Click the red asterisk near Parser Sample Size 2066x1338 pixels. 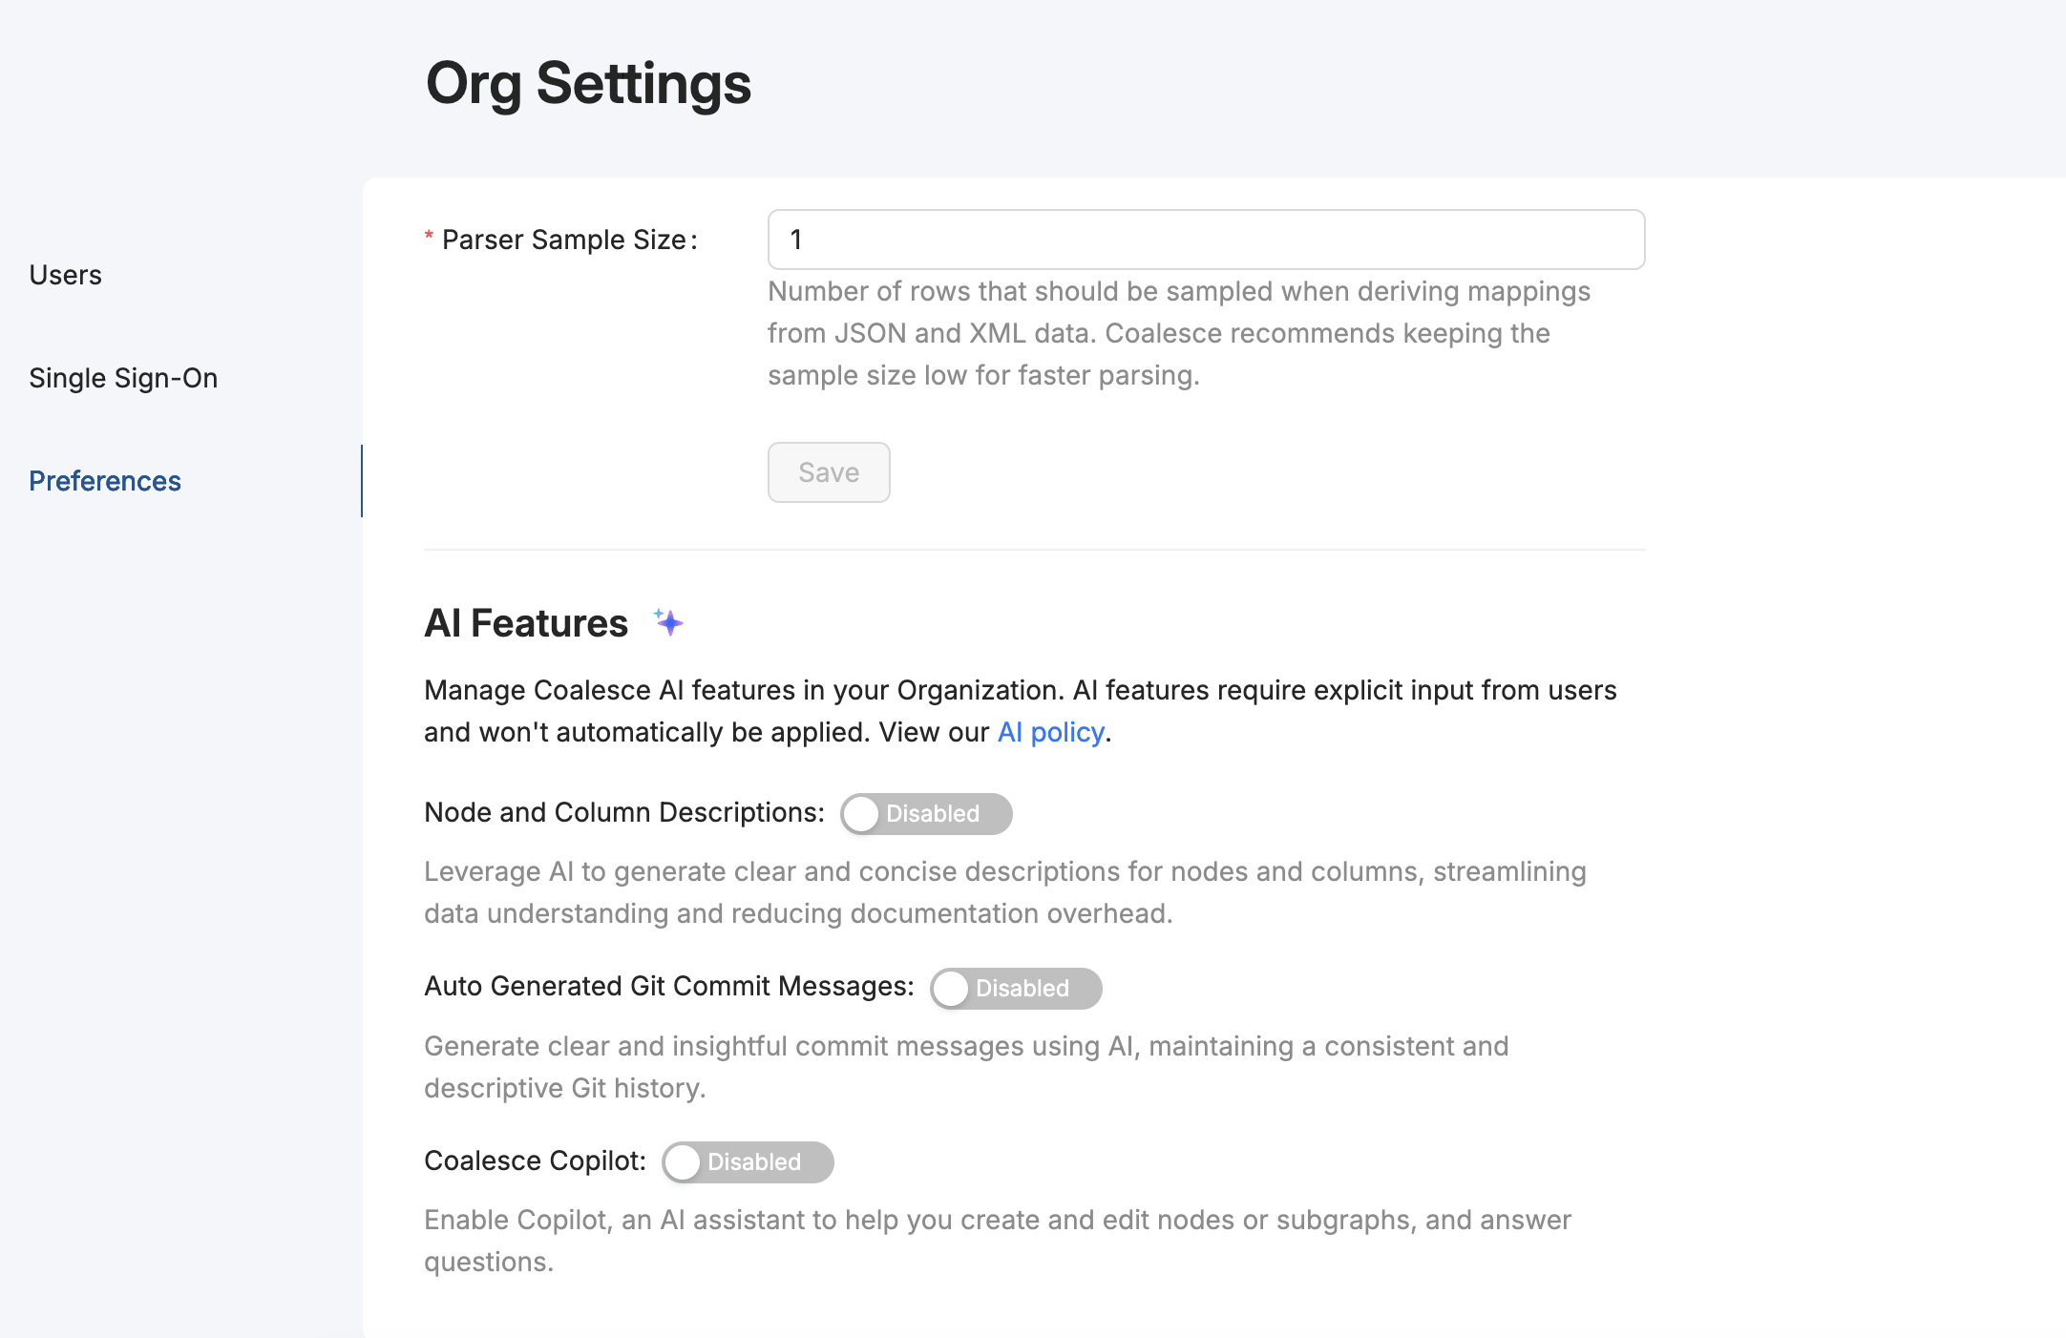click(x=427, y=235)
